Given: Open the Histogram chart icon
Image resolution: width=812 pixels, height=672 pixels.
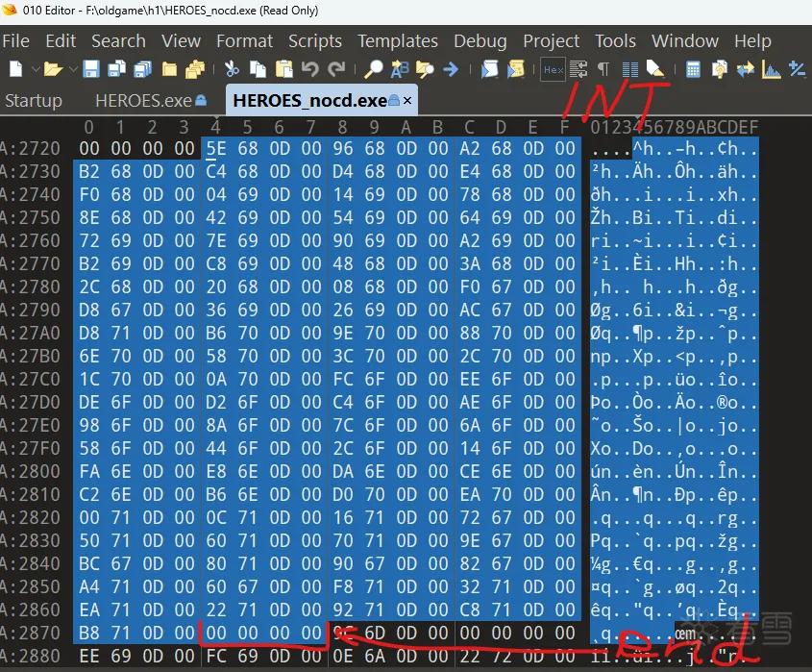Looking at the screenshot, I should (771, 69).
